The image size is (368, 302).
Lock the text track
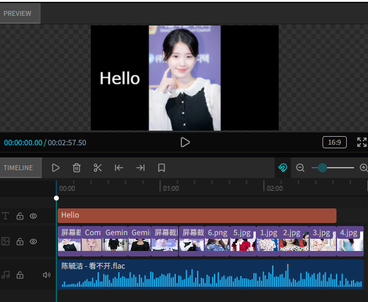click(20, 216)
